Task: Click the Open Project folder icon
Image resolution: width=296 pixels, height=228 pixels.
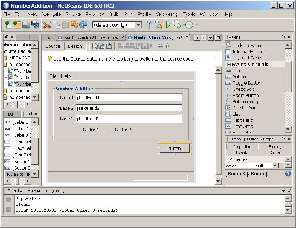Action: coord(26,25)
